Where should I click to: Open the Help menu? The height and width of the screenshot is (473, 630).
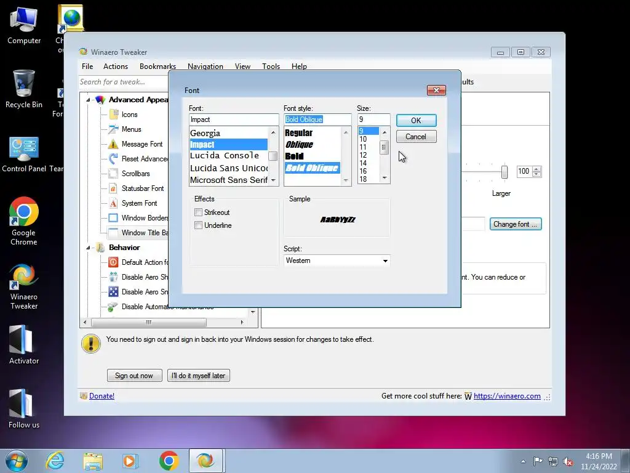[299, 67]
